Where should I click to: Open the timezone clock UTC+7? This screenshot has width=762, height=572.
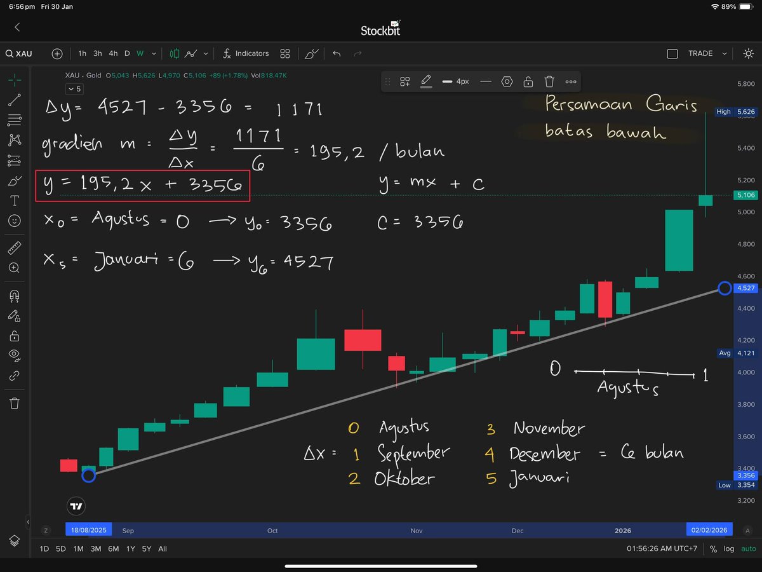[662, 548]
